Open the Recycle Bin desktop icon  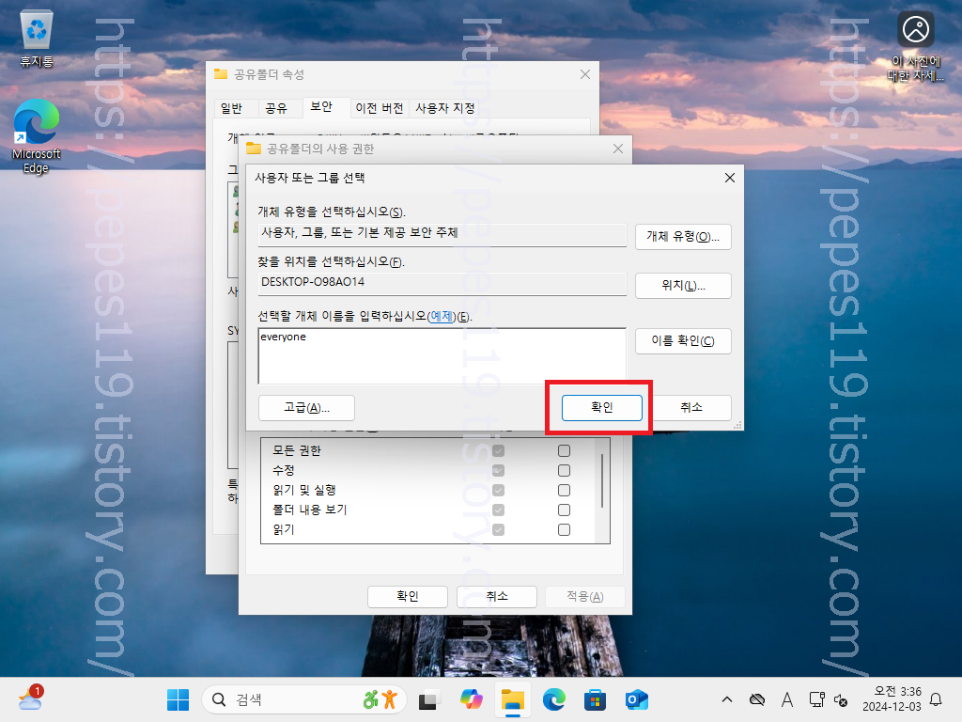(37, 39)
